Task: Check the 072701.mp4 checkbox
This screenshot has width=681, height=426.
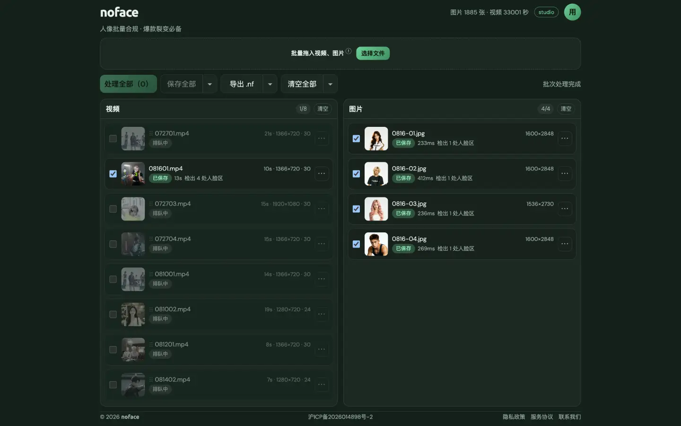Action: tap(113, 139)
